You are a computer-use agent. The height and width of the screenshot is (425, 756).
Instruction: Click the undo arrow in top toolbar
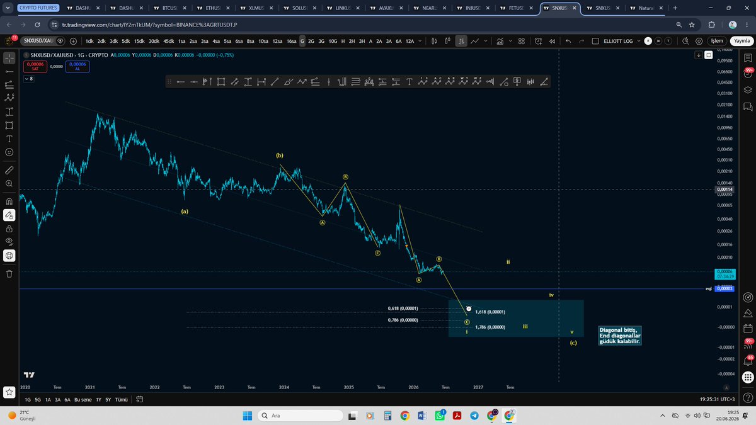[568, 41]
